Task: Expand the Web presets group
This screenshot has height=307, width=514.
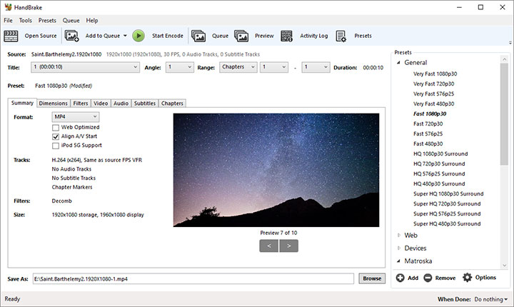Action: tap(398, 235)
